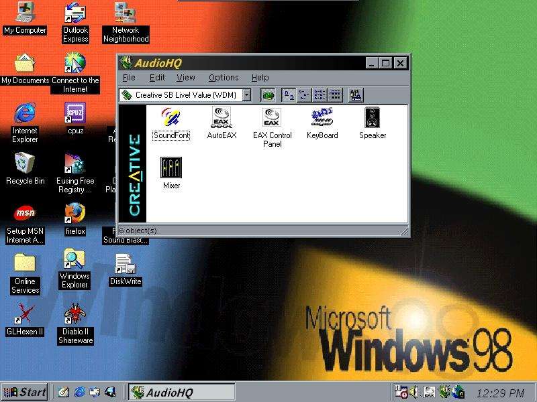The width and height of the screenshot is (537, 402).
Task: Click the Start button
Action: (x=25, y=392)
